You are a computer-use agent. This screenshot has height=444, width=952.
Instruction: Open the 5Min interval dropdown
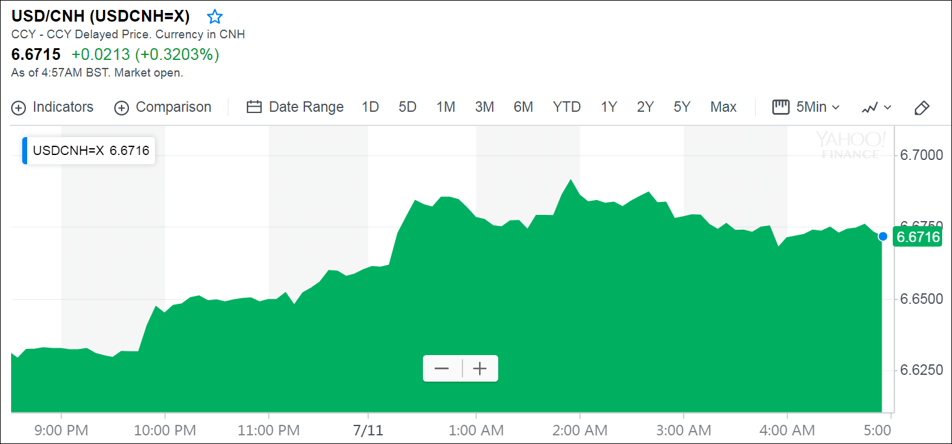coord(806,107)
